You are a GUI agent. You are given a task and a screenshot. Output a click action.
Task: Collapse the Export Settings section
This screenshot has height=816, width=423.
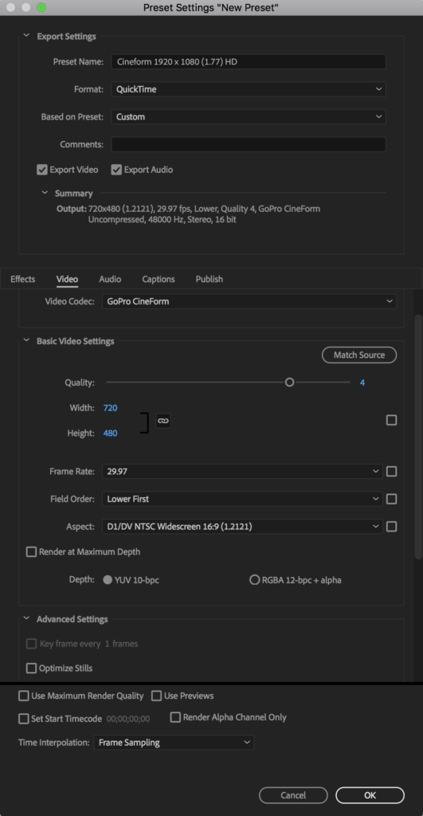[26, 37]
